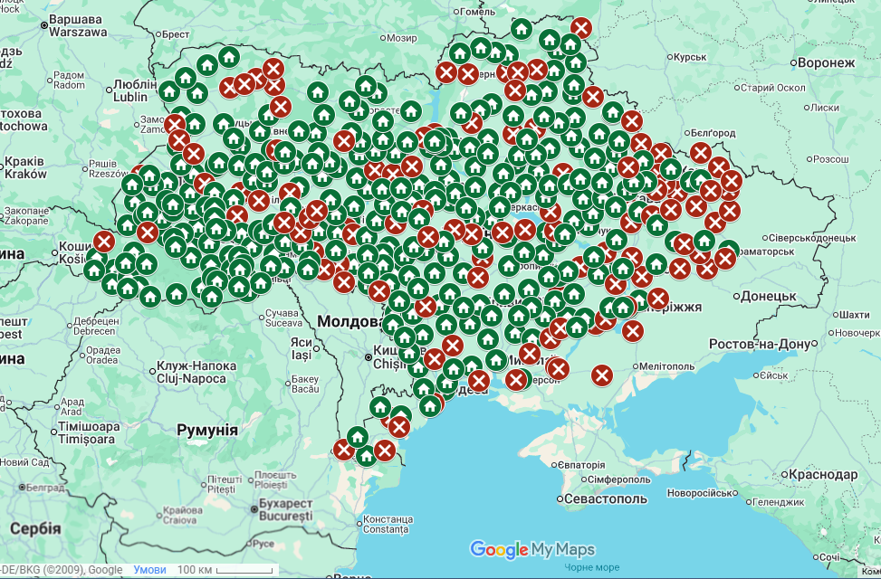
Task: Select the red X marker nearest the Сіверськодонецьк label
Action: [x=730, y=211]
